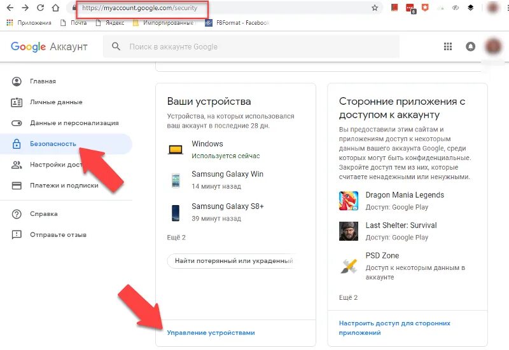Open the Google apps grid
Viewport: 509px width, 350px height.
click(448, 46)
